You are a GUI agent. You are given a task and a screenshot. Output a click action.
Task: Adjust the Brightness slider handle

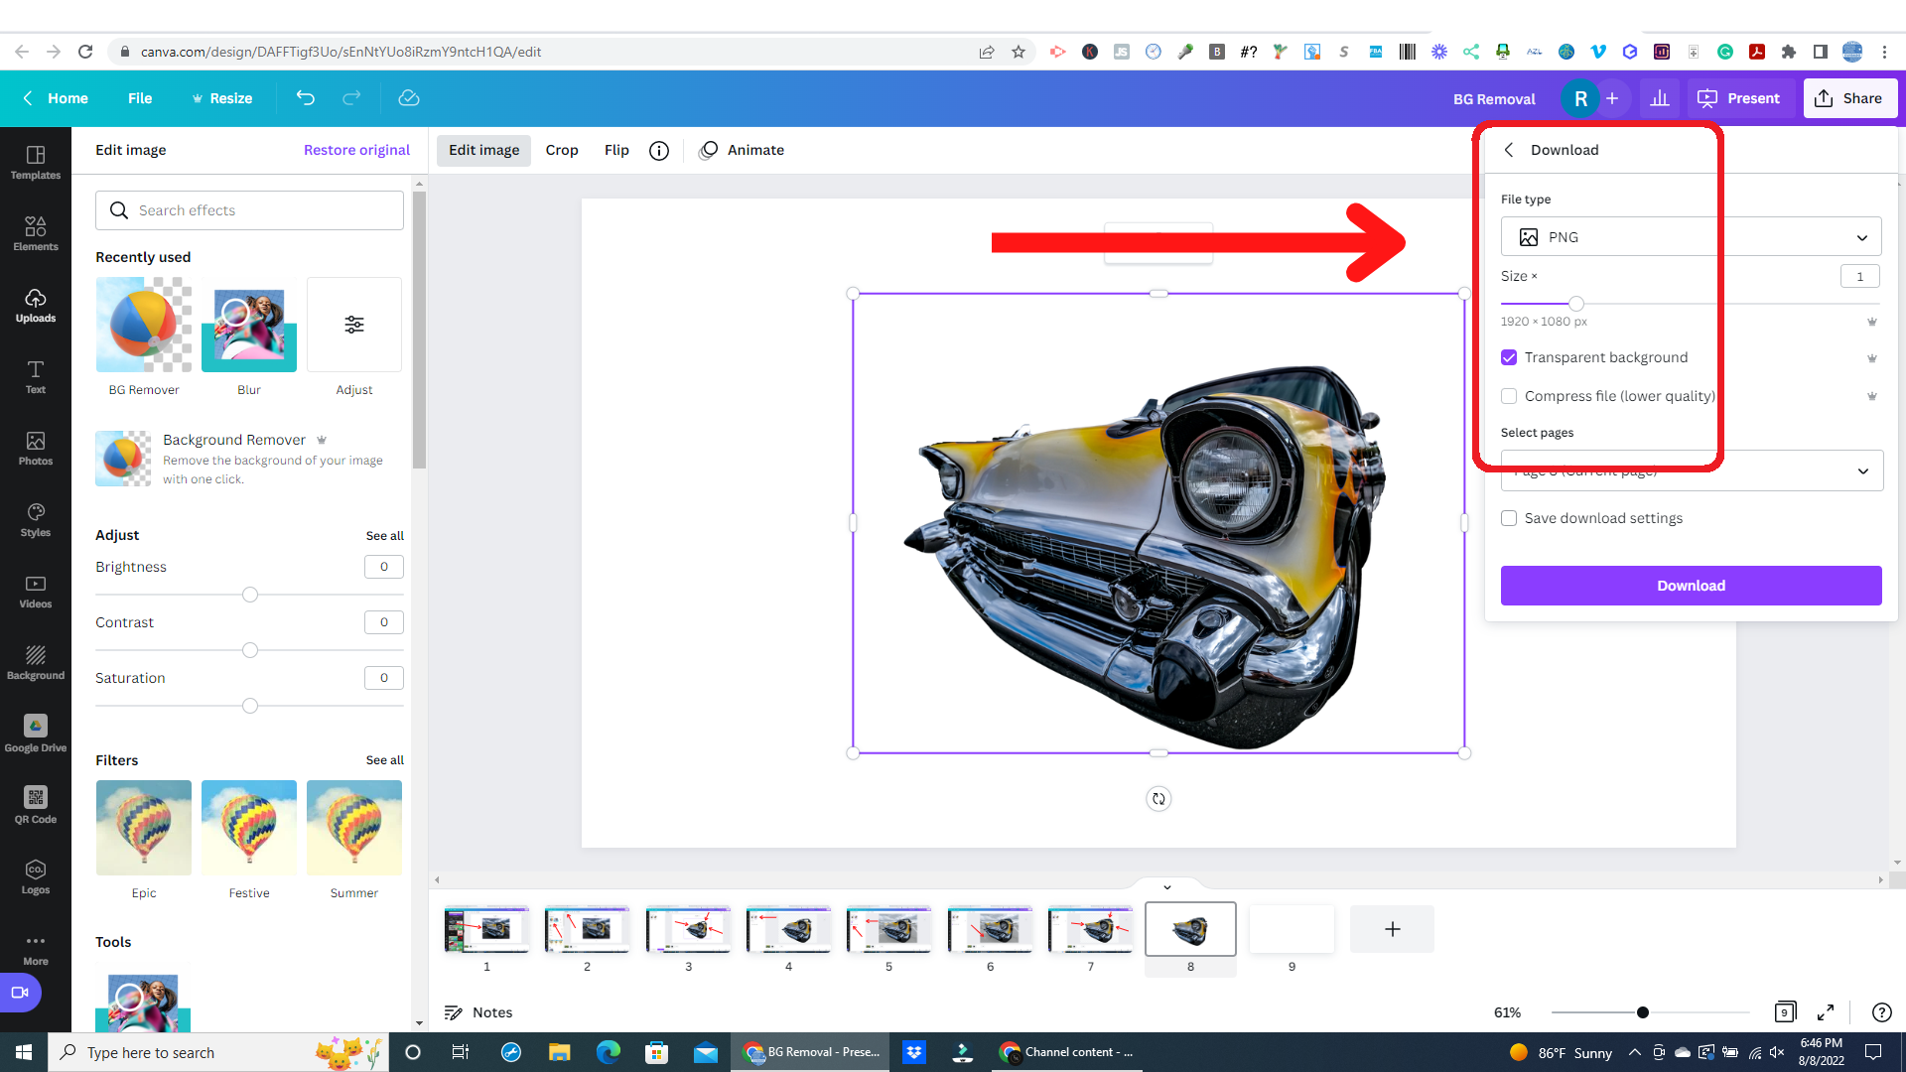[249, 595]
